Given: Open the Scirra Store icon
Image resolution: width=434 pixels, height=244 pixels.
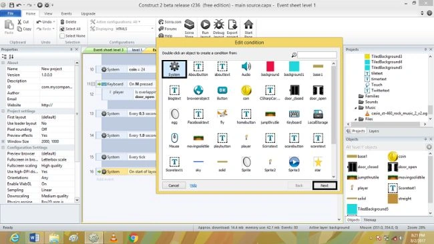Looking at the screenshot, I should [190, 29].
